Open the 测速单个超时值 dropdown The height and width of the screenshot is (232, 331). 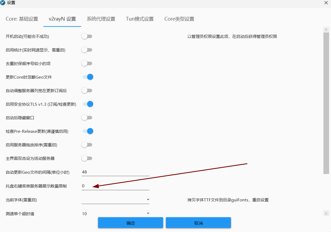click(x=116, y=214)
